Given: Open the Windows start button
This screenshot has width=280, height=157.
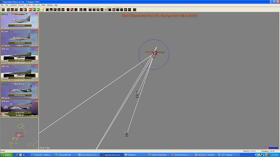Looking at the screenshot, I should pos(7,155).
